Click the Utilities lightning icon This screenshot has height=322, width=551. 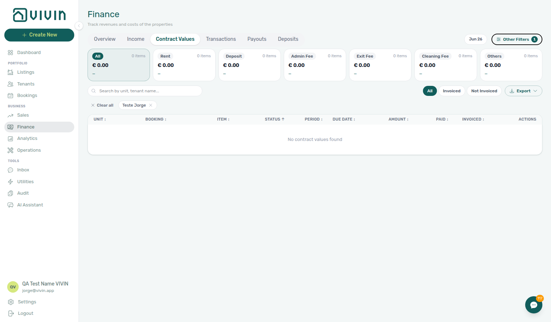pyautogui.click(x=10, y=182)
